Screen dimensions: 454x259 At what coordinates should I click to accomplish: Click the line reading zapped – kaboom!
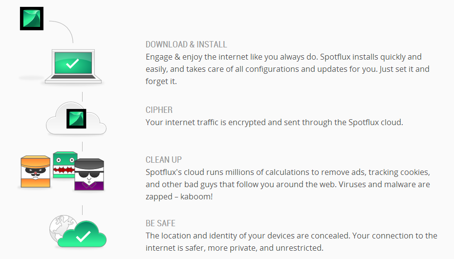(179, 196)
